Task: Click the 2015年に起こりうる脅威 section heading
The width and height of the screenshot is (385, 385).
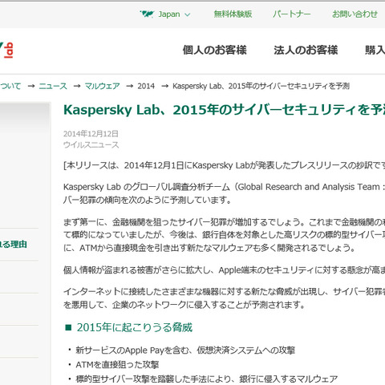Action: (x=135, y=327)
